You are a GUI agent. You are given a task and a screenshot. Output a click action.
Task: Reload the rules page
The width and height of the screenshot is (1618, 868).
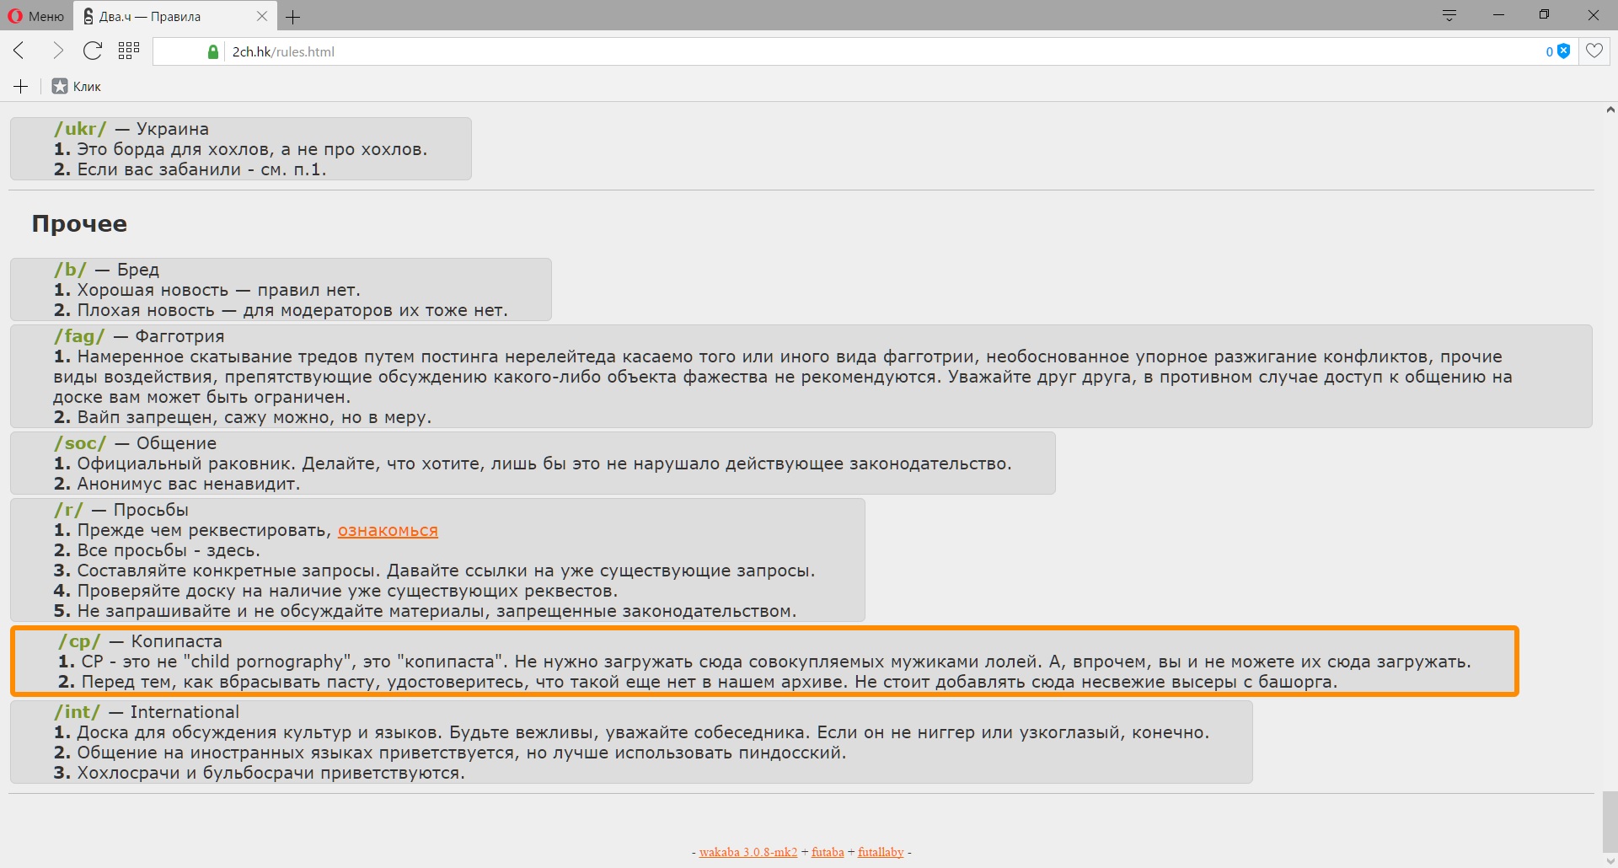93,51
